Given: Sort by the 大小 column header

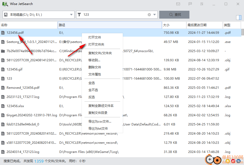Looking at the screenshot, I should click(174, 25).
